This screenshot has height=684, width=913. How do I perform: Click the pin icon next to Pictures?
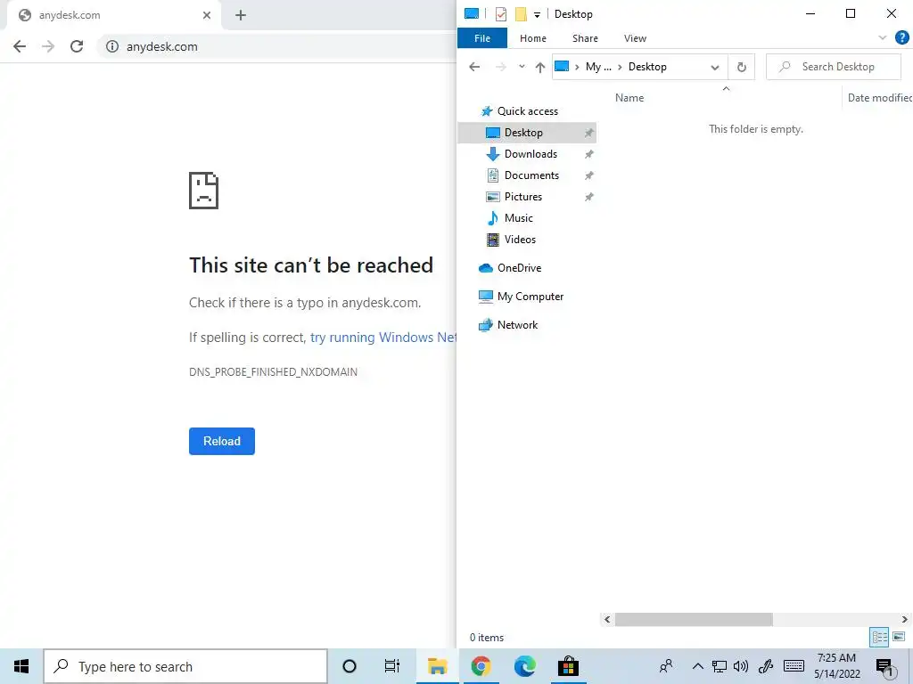click(588, 197)
